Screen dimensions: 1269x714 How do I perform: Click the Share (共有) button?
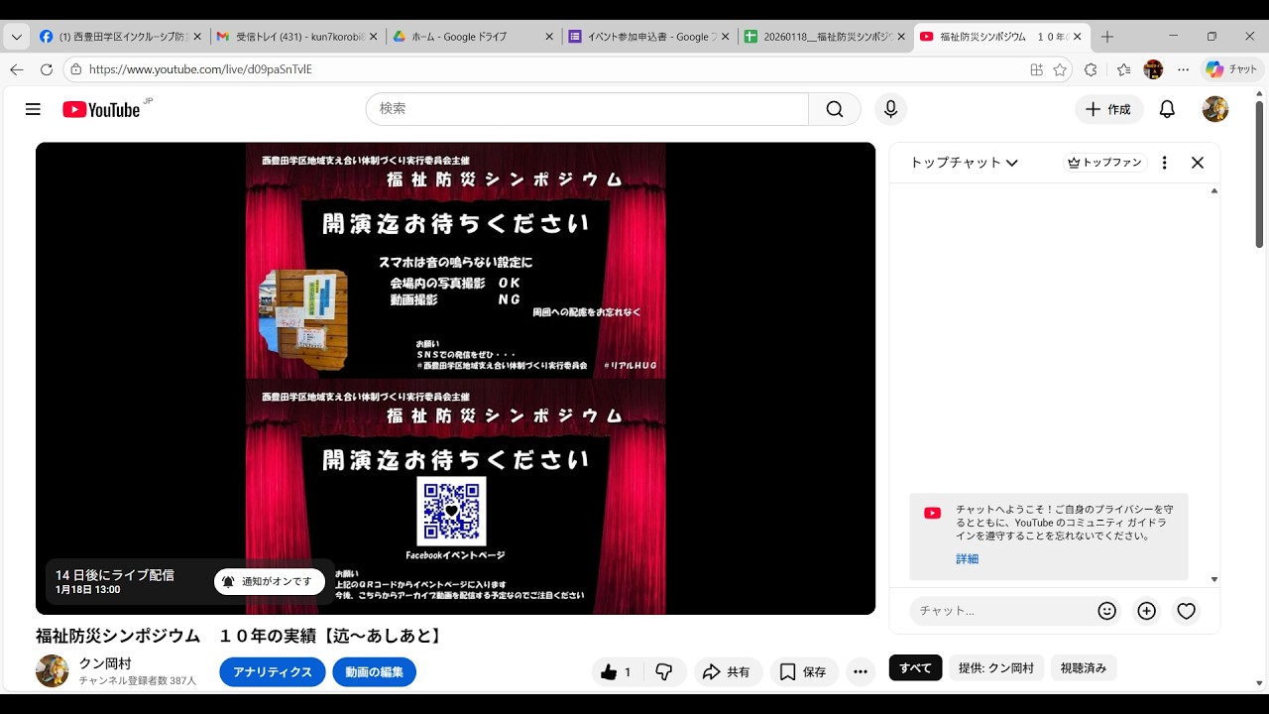[x=727, y=671]
